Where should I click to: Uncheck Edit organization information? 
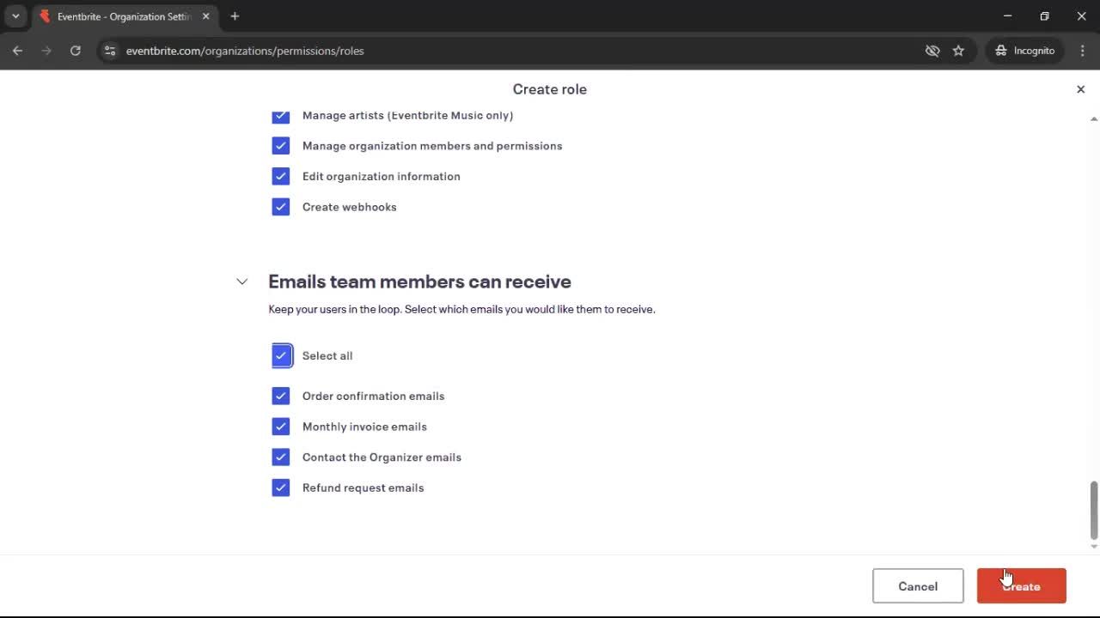281,176
